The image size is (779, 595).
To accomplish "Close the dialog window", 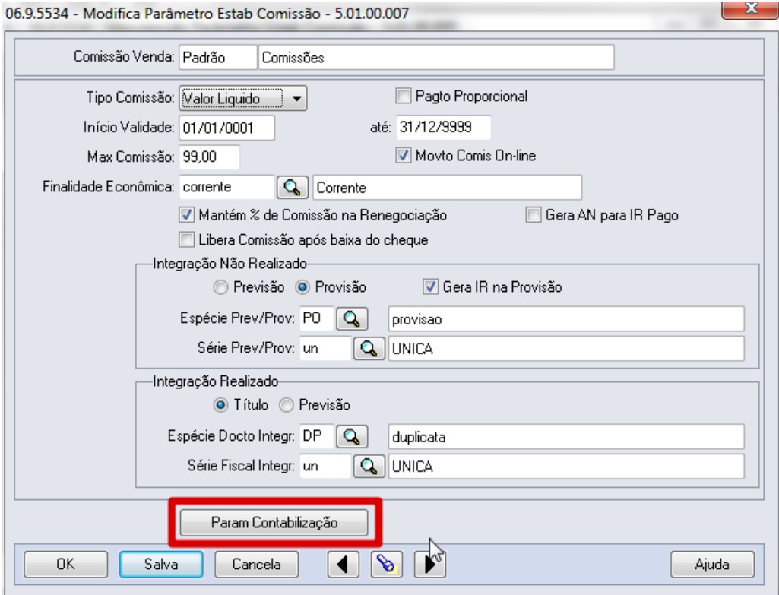I will point(749,8).
